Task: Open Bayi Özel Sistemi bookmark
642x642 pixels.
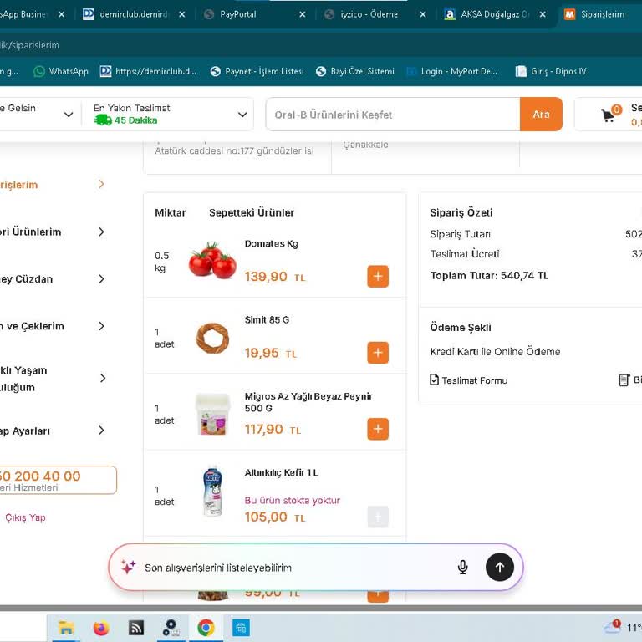Action: tap(355, 71)
